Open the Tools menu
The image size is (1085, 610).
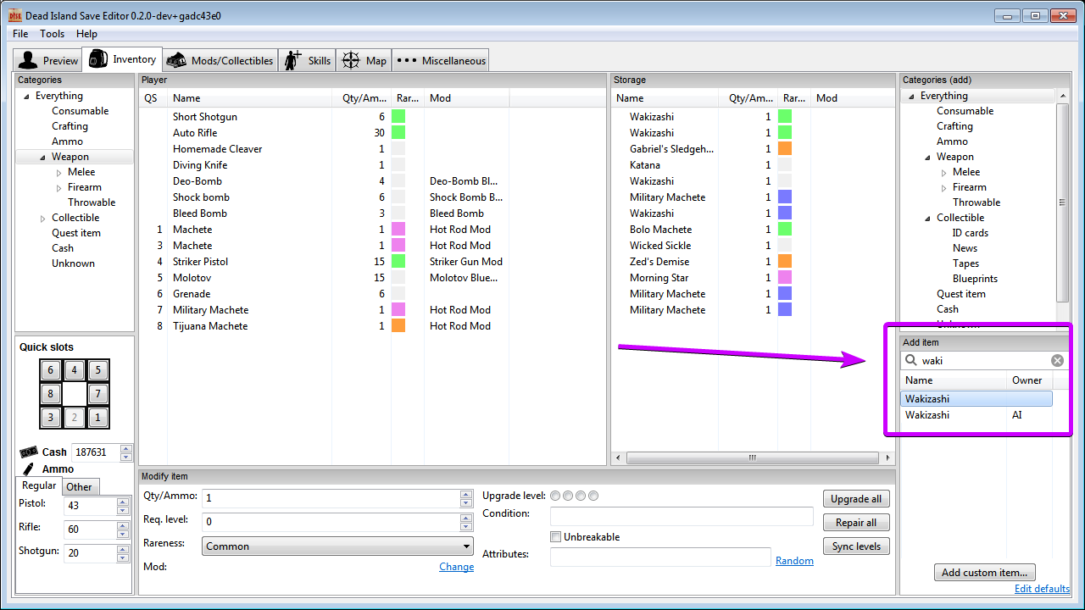[x=53, y=34]
